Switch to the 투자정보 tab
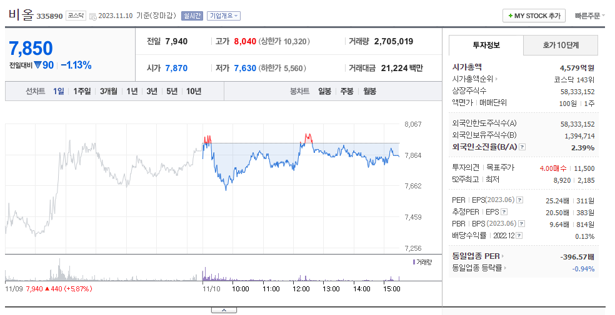The image size is (615, 315). pyautogui.click(x=486, y=46)
